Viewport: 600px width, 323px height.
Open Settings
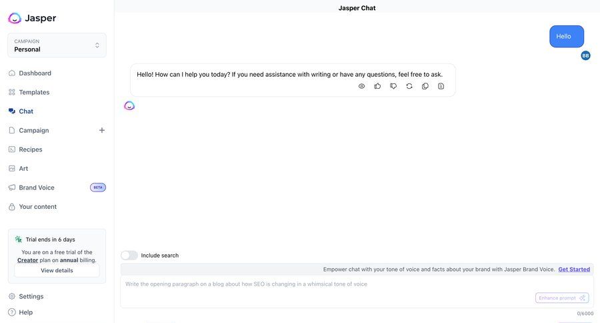point(31,296)
